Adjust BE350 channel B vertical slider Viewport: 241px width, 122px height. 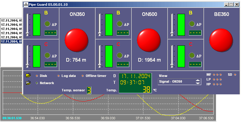point(172,25)
